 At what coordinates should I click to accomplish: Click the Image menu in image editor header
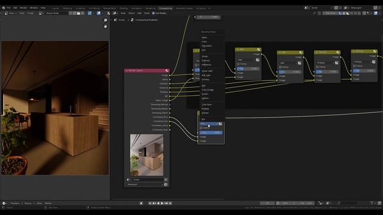tap(31, 13)
